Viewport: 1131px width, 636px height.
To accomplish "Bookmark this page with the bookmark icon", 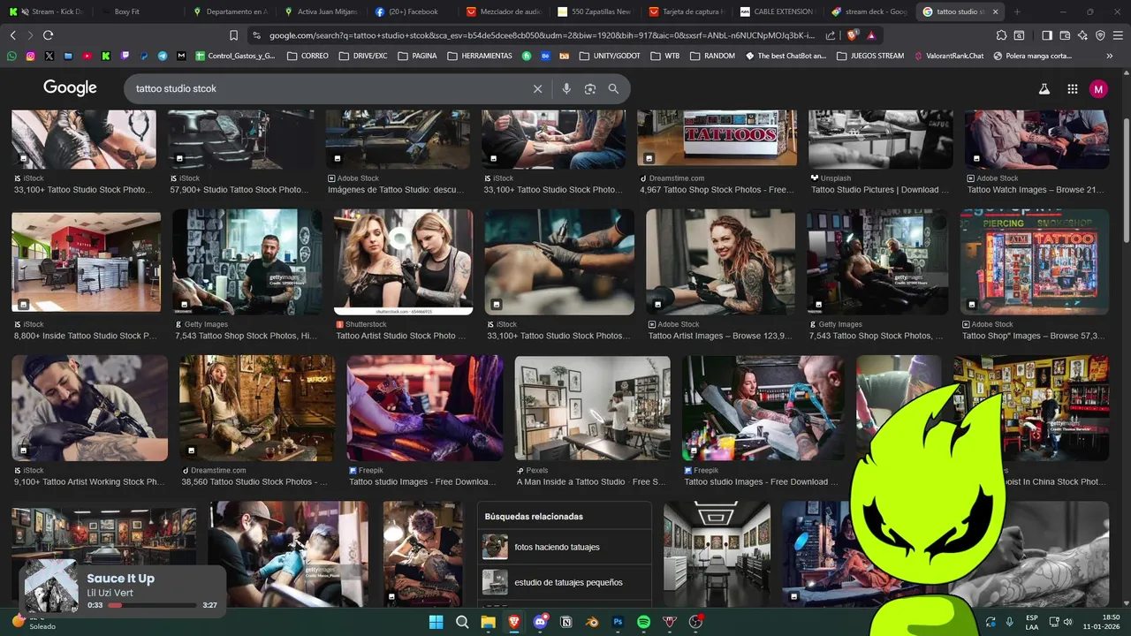I will coord(233,35).
